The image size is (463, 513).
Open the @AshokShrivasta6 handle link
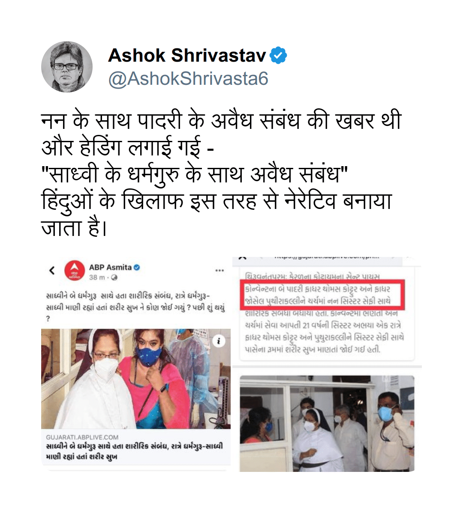(x=188, y=79)
